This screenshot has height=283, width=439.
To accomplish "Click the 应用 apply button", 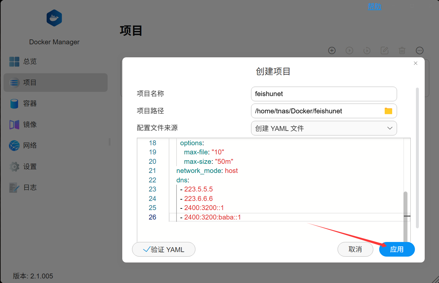I will point(397,249).
